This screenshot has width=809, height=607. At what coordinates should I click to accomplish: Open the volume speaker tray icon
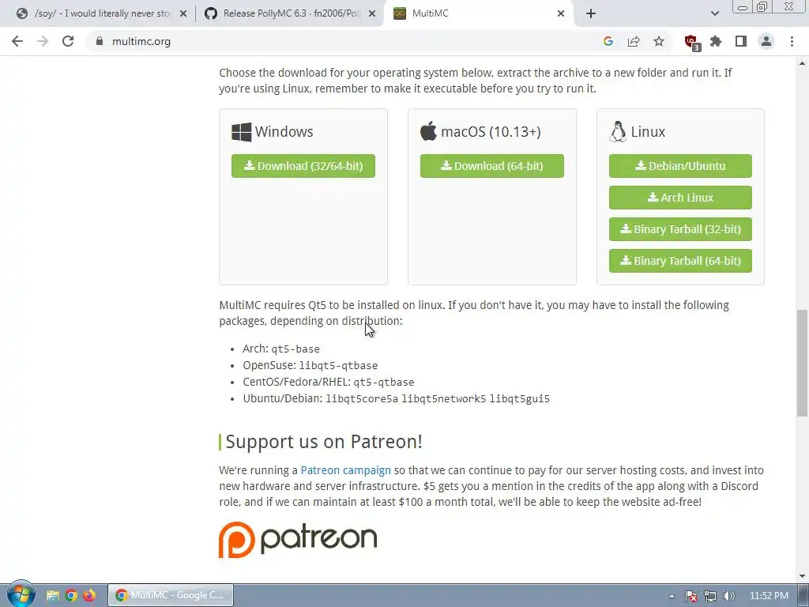click(728, 596)
